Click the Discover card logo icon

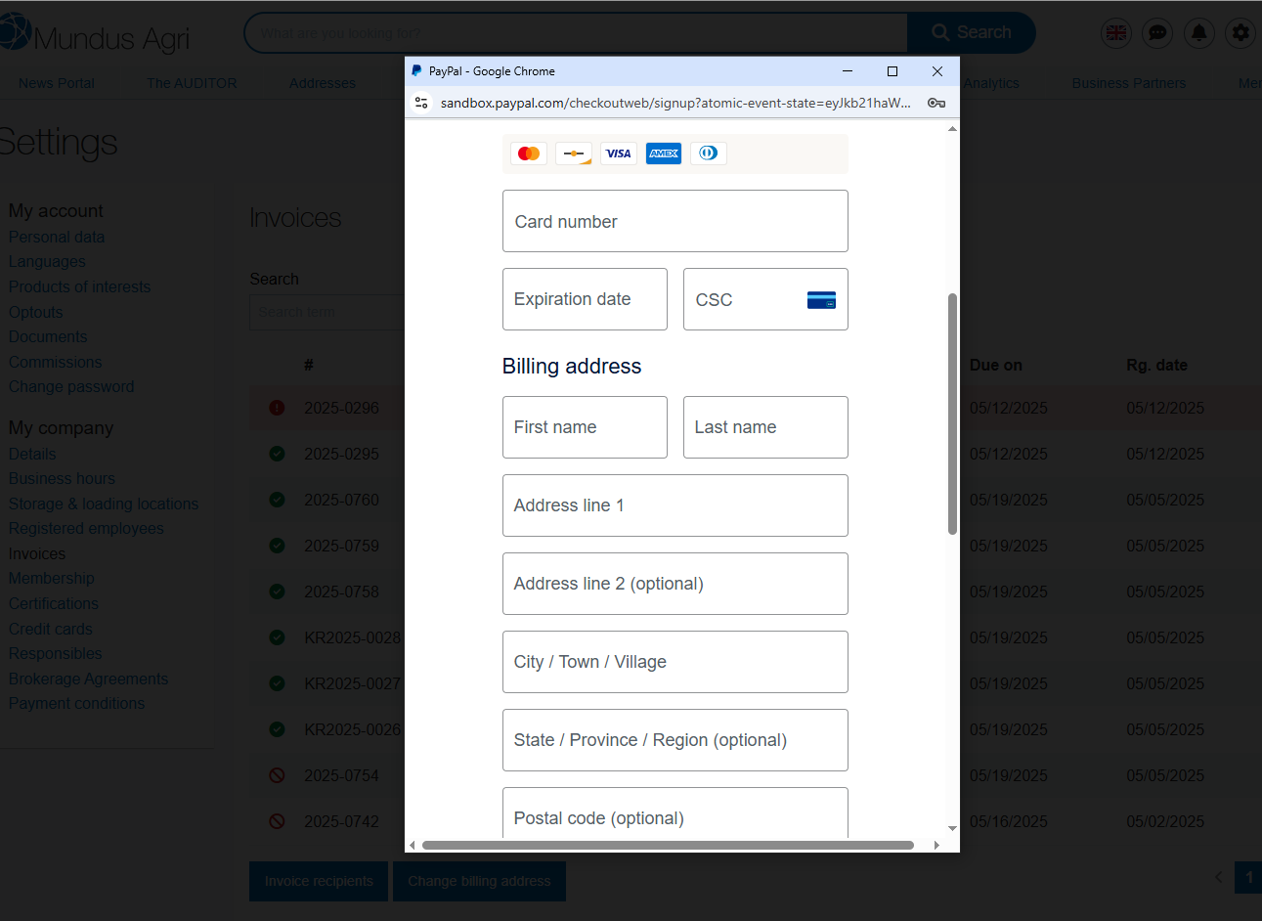574,153
